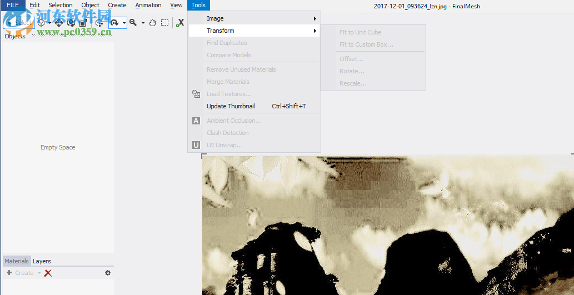Expand the cube view dropdown arrow

[49, 23]
